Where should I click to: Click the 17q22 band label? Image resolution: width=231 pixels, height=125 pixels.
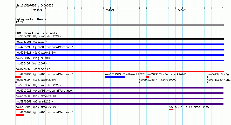[19, 22]
